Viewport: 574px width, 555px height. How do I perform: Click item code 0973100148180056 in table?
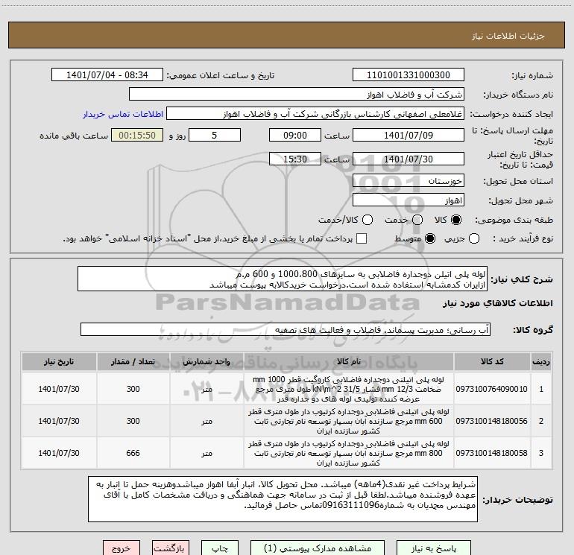[491, 421]
